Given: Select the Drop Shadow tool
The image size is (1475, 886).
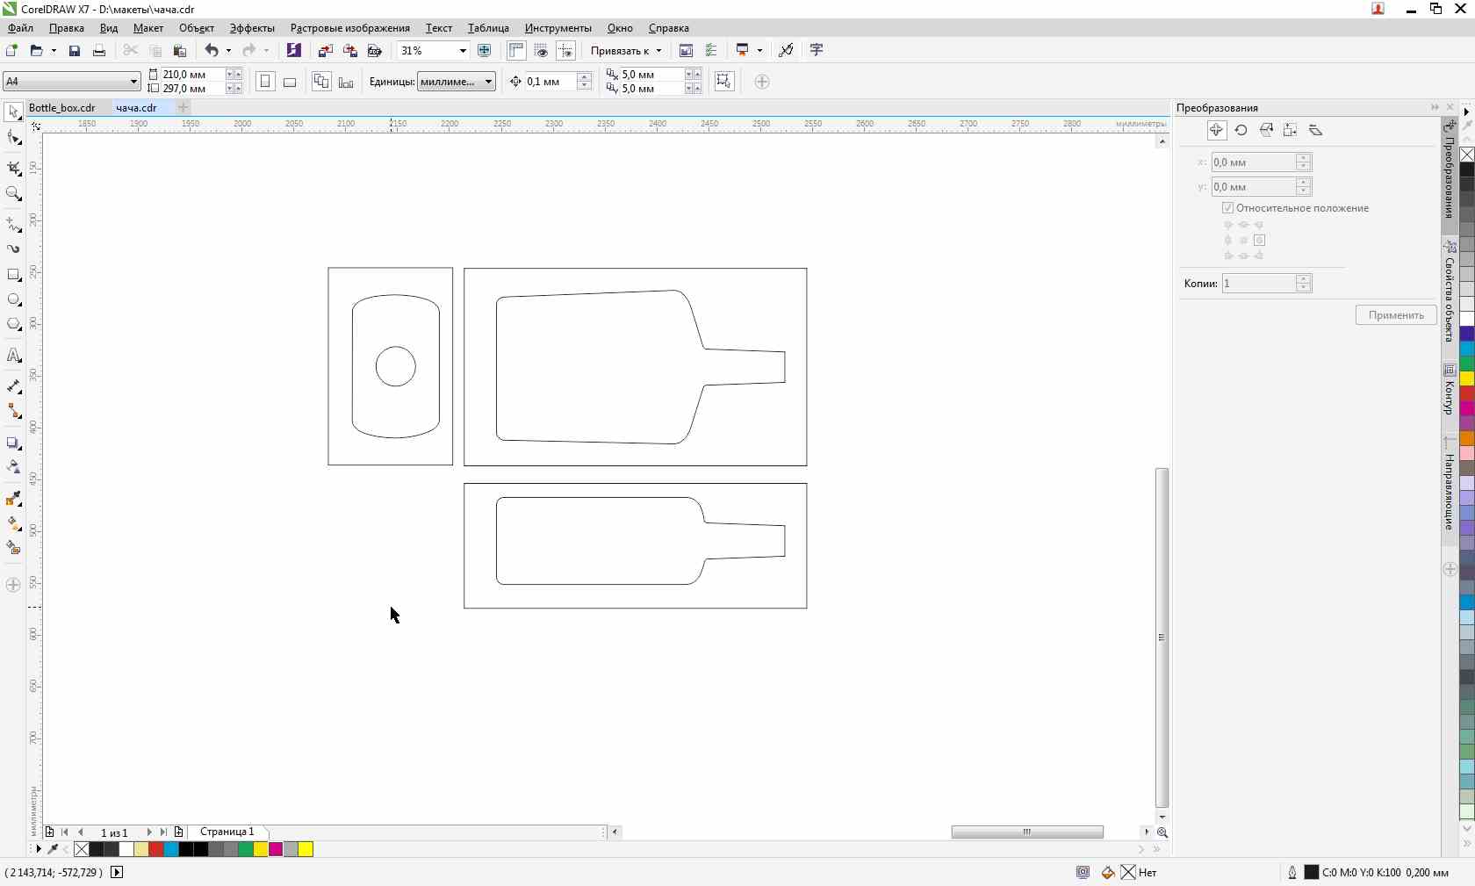Looking at the screenshot, I should coord(13,443).
